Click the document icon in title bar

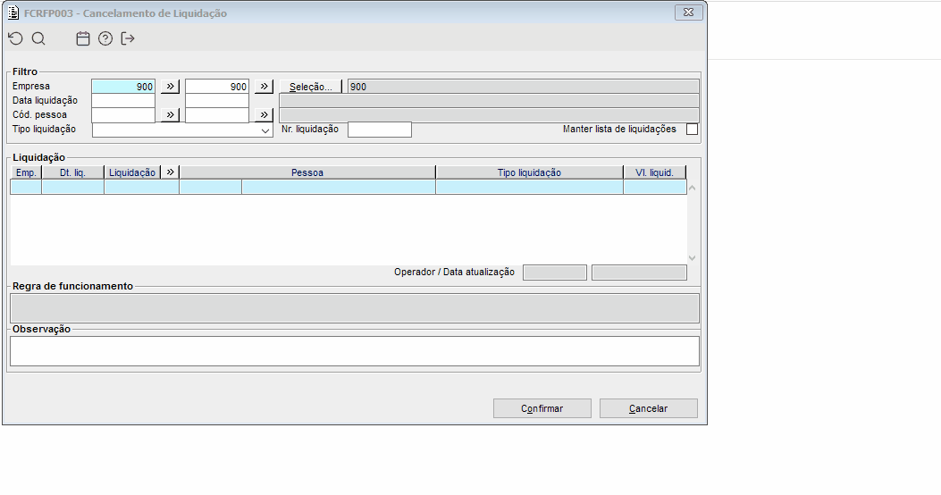click(x=13, y=13)
